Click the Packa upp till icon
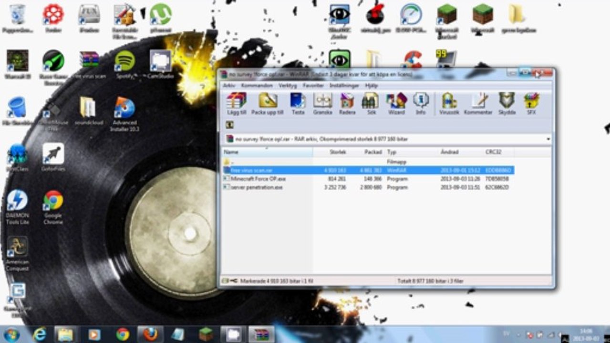 [268, 103]
